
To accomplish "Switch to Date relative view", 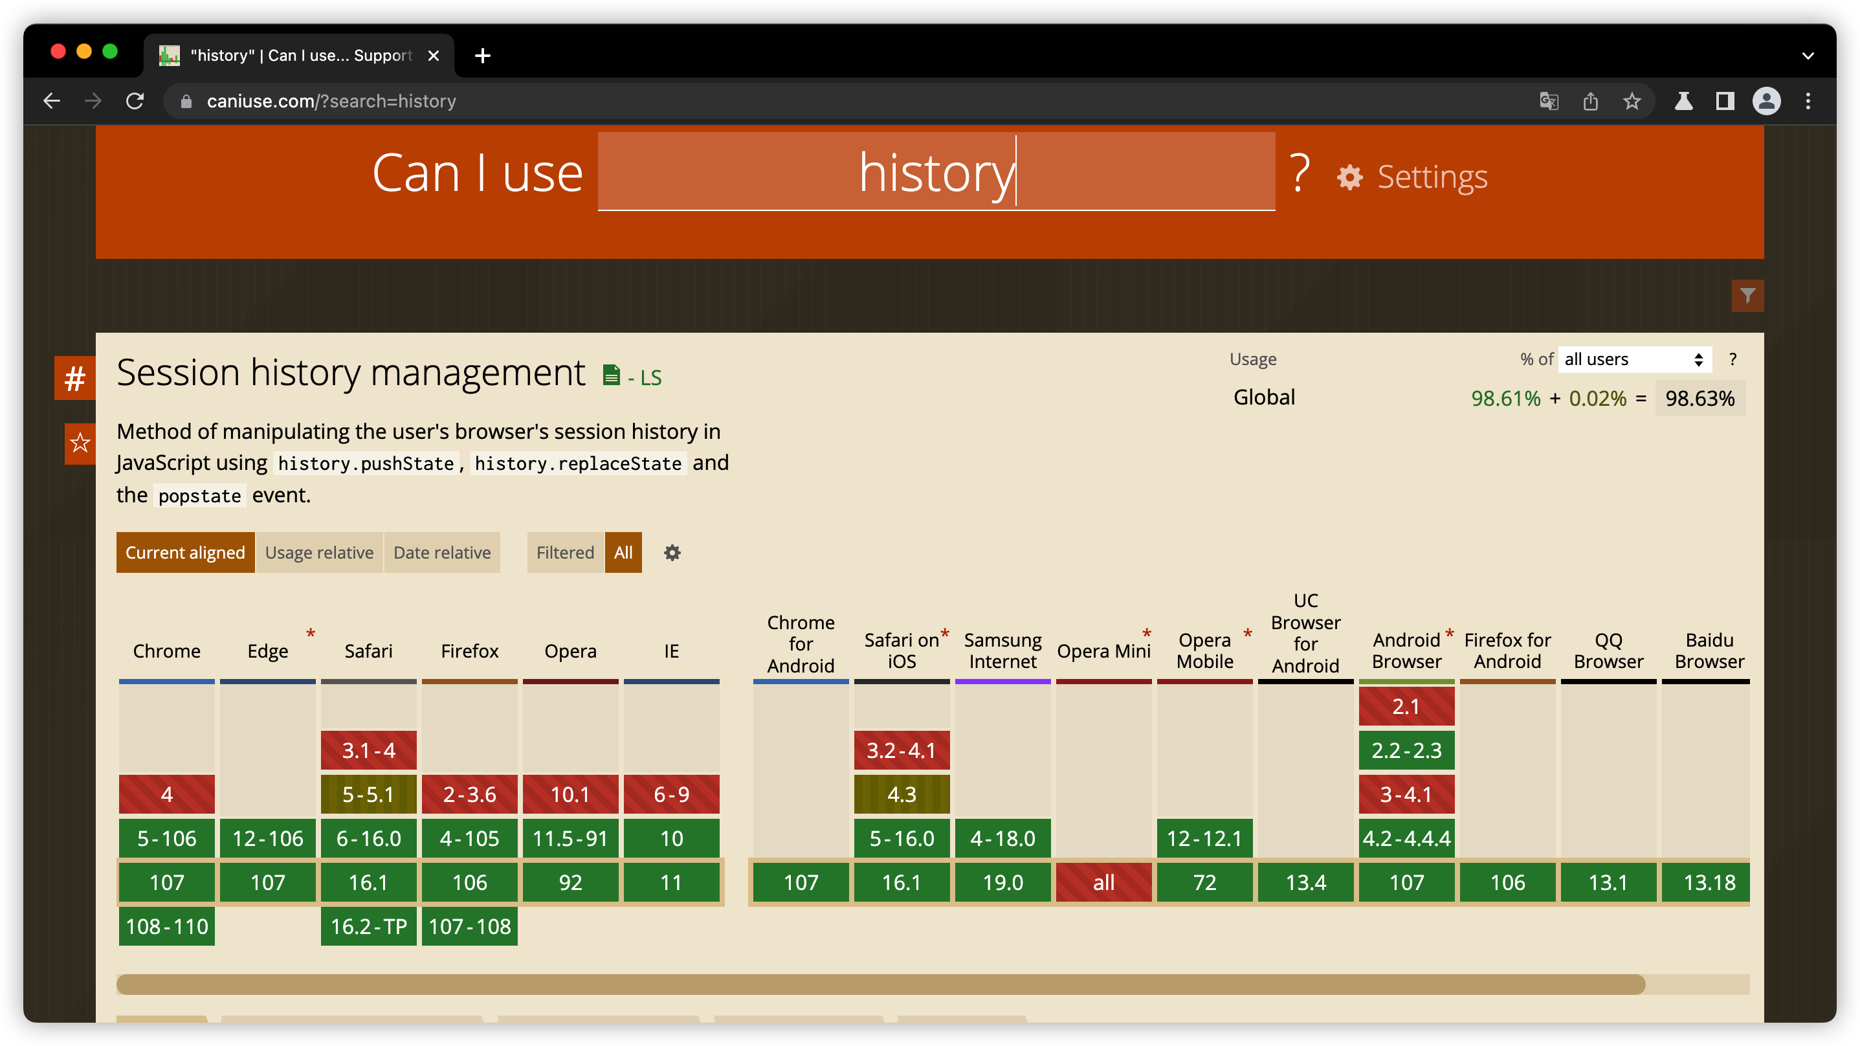I will point(441,553).
